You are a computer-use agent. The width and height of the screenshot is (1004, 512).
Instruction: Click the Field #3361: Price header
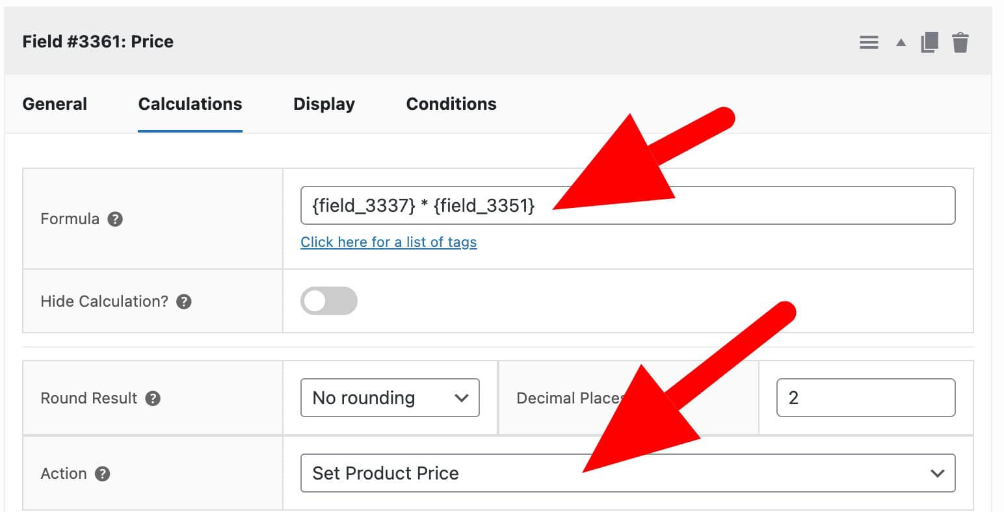(x=98, y=41)
